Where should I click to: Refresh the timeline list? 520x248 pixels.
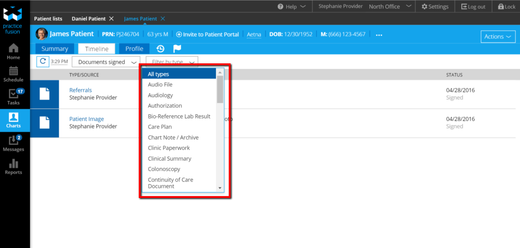click(43, 62)
